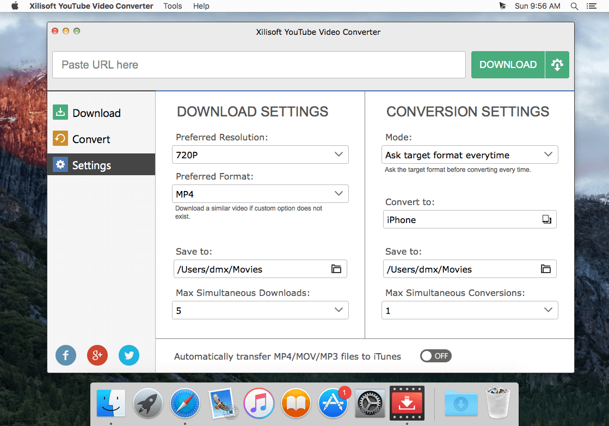Launch iTunes from the Dock
This screenshot has width=609, height=426.
[x=259, y=404]
